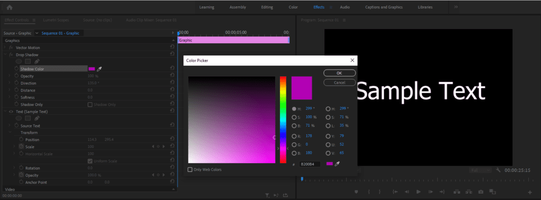
Task: Select the pen mask tool under Drop Shadow
Action: coord(37,62)
